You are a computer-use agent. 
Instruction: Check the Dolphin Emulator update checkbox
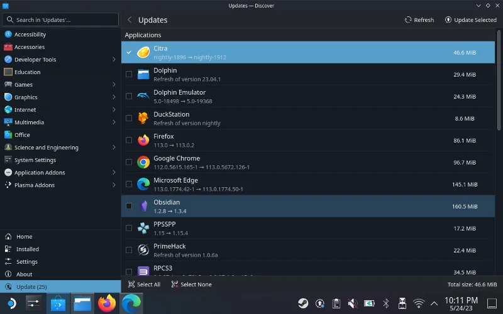pyautogui.click(x=129, y=96)
